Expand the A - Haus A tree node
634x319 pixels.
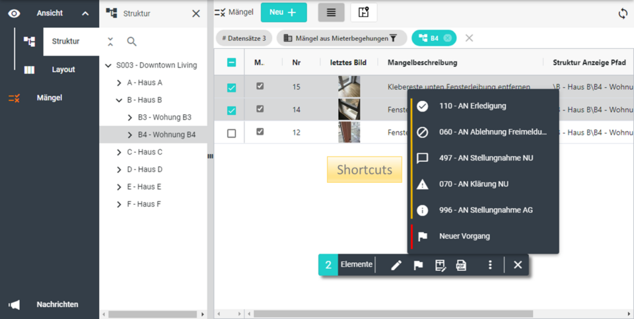click(x=119, y=83)
